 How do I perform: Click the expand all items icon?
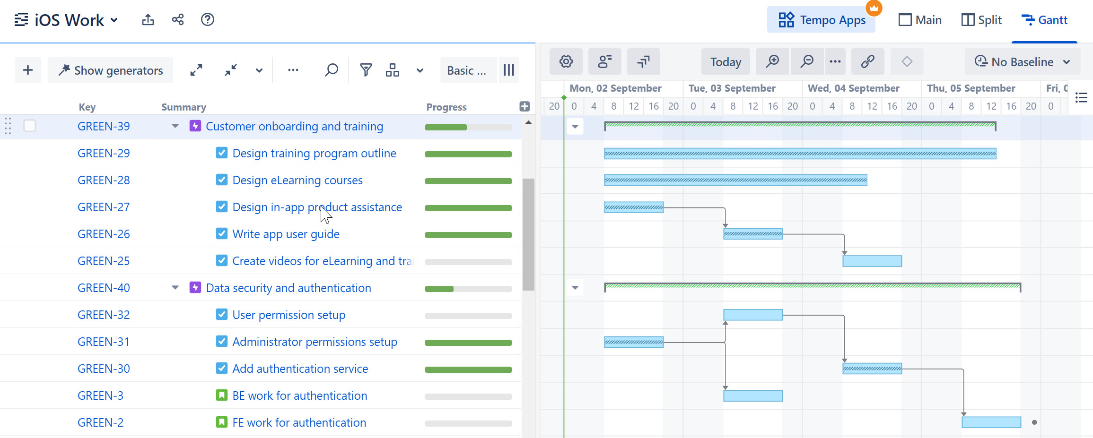(196, 69)
